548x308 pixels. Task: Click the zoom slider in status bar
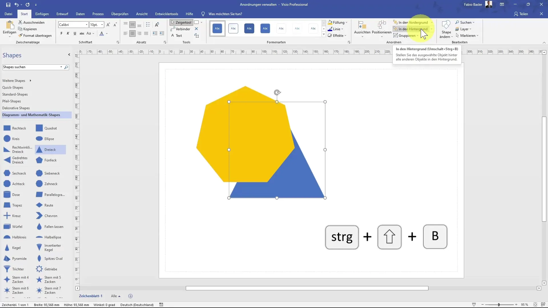(499, 305)
